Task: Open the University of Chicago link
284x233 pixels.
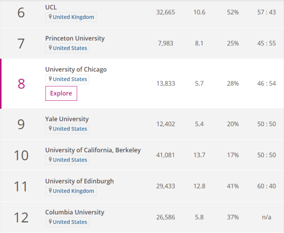Action: coord(76,69)
